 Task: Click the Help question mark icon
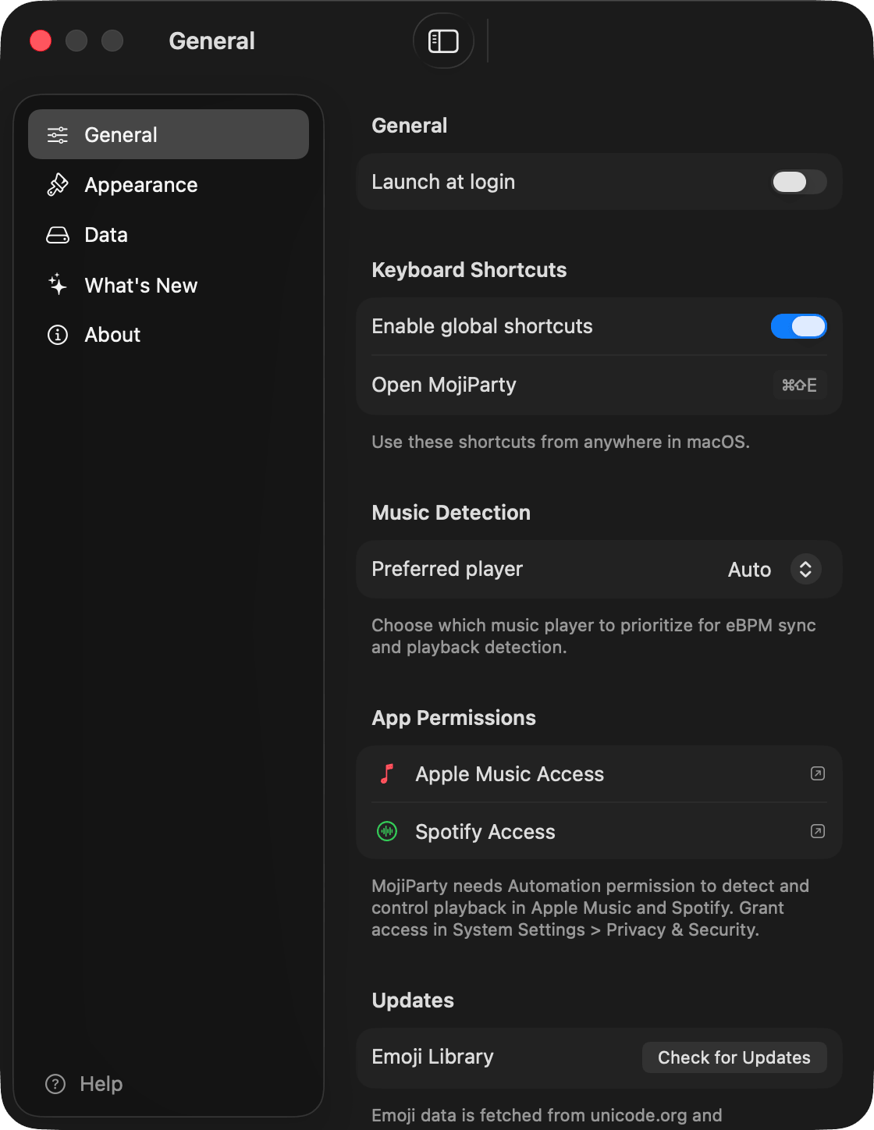pos(55,1084)
